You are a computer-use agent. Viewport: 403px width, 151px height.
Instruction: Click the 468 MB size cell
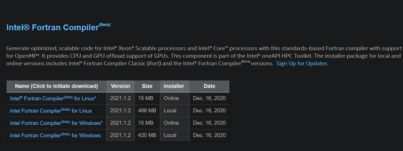(x=147, y=111)
